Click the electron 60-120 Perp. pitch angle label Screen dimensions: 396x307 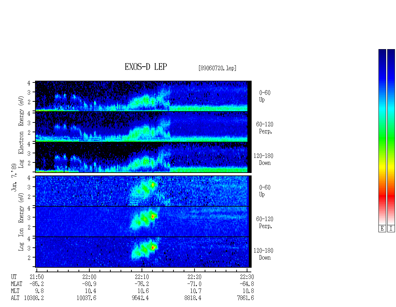(x=265, y=128)
